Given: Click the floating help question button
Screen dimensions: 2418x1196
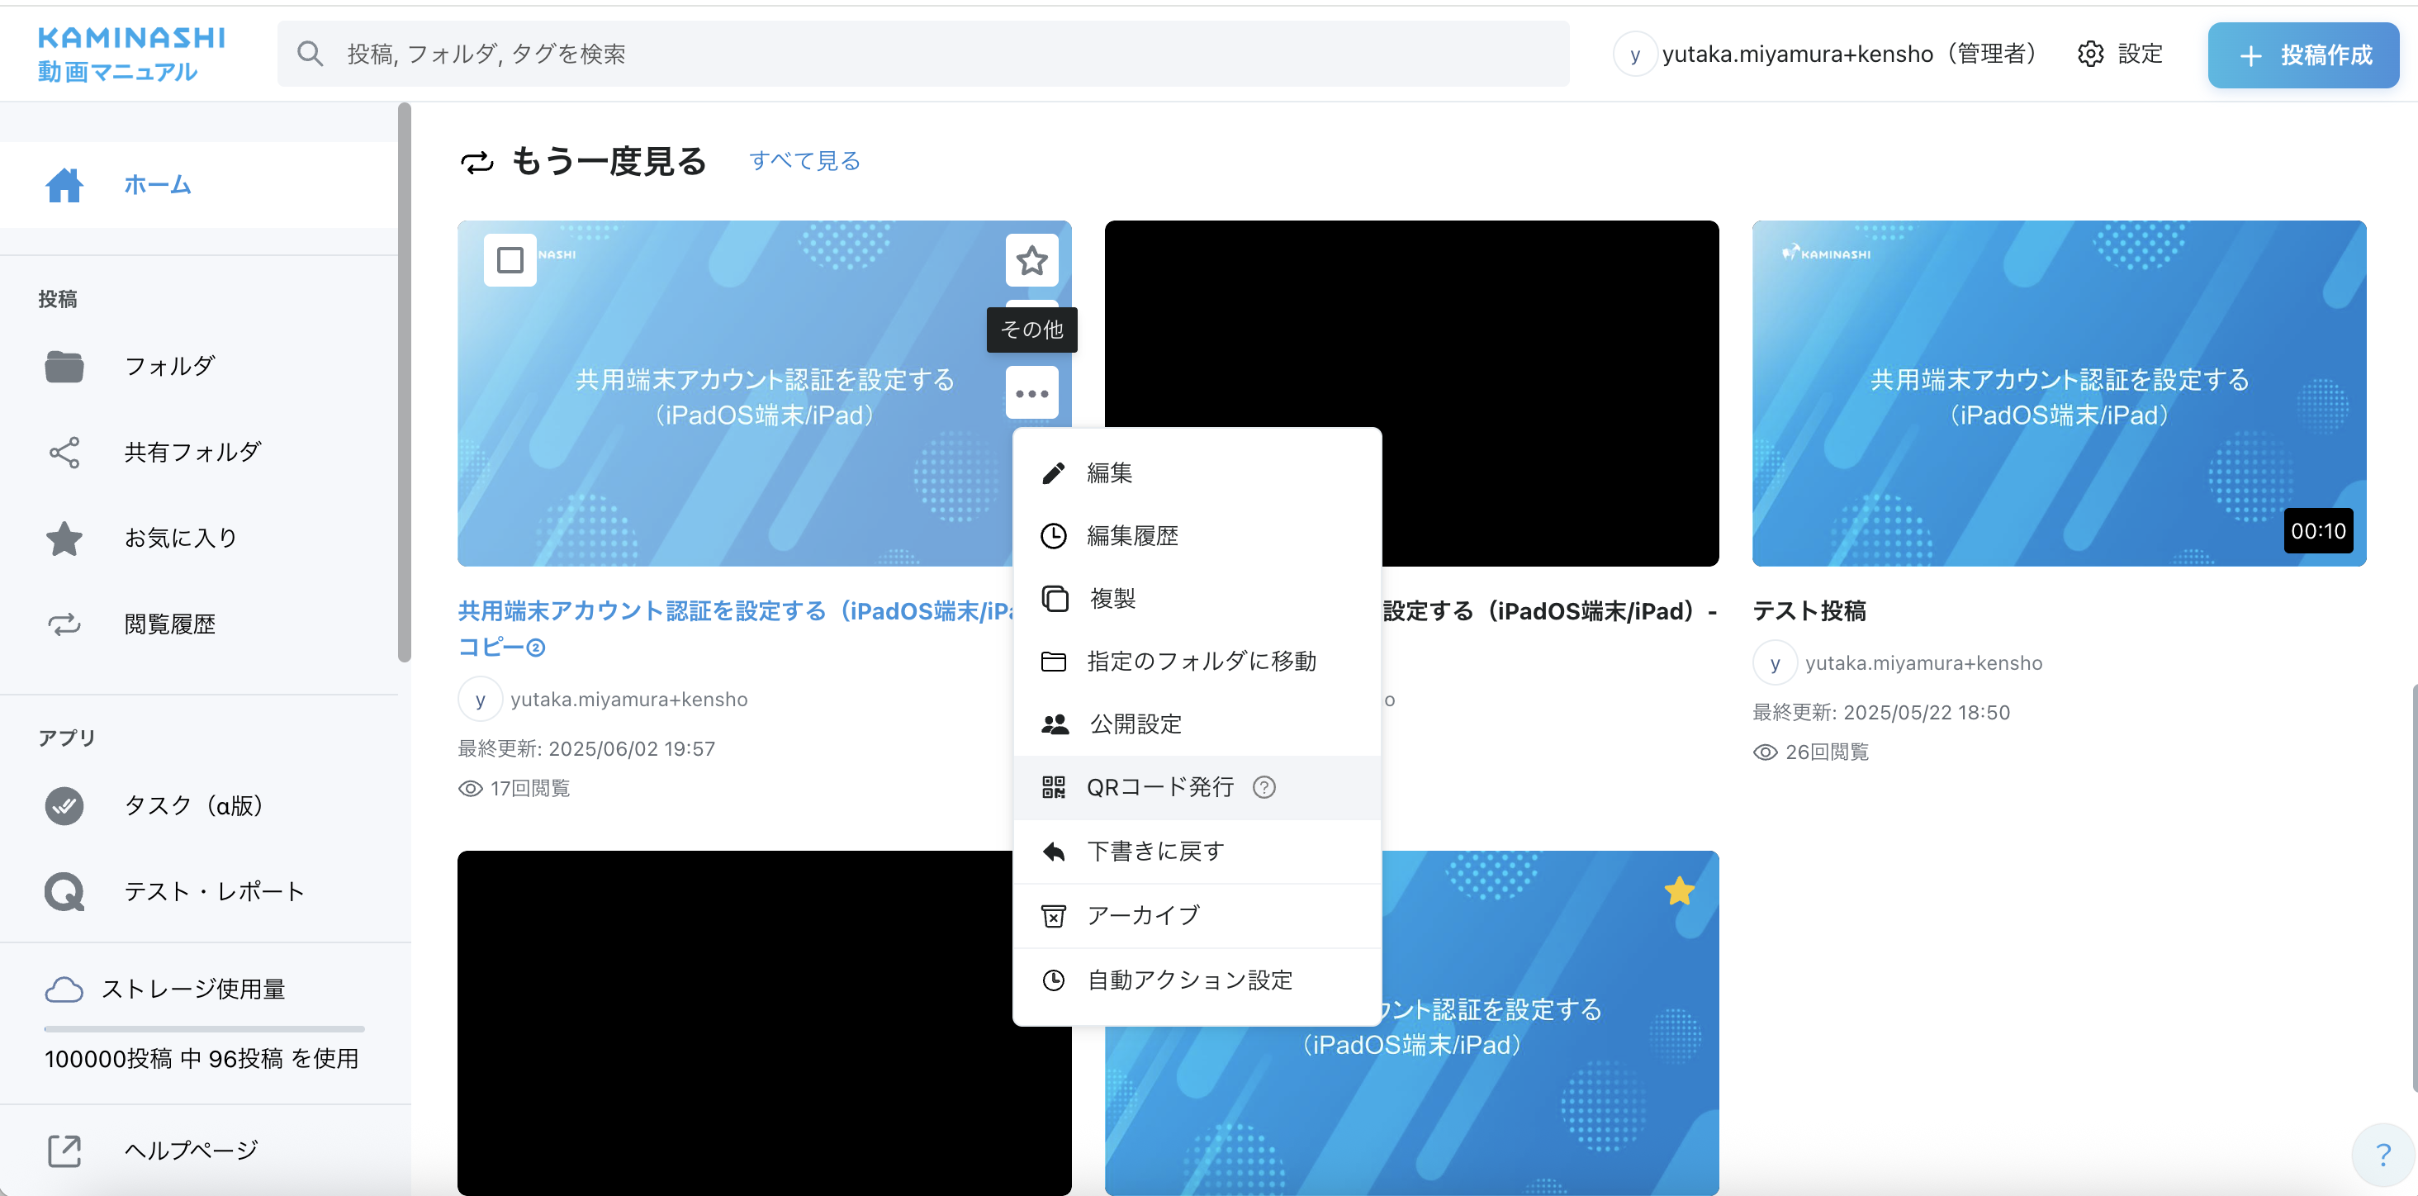Looking at the screenshot, I should click(x=2382, y=1155).
